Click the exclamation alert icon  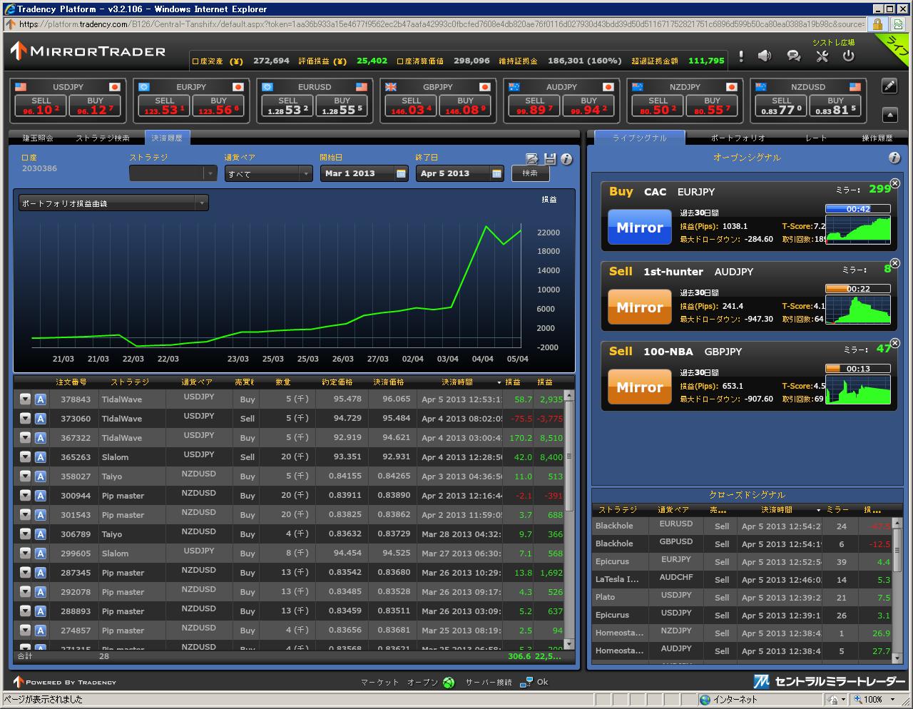(741, 56)
